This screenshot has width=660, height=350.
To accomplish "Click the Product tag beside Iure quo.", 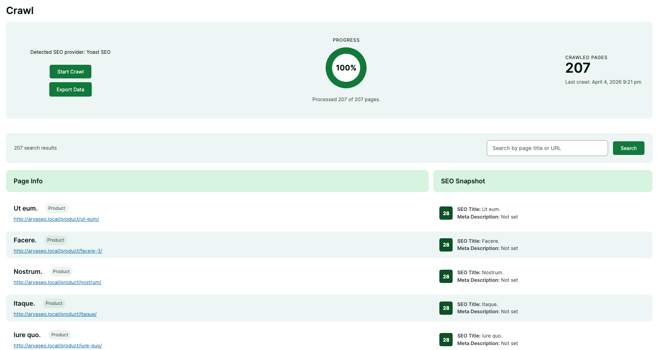I will [x=60, y=335].
